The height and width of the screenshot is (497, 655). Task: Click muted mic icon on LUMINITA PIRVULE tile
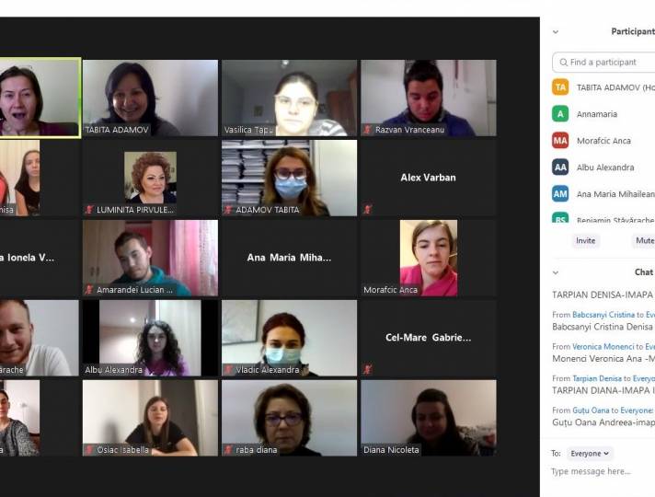coord(89,210)
